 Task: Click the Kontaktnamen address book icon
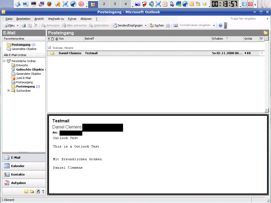[x=175, y=25]
